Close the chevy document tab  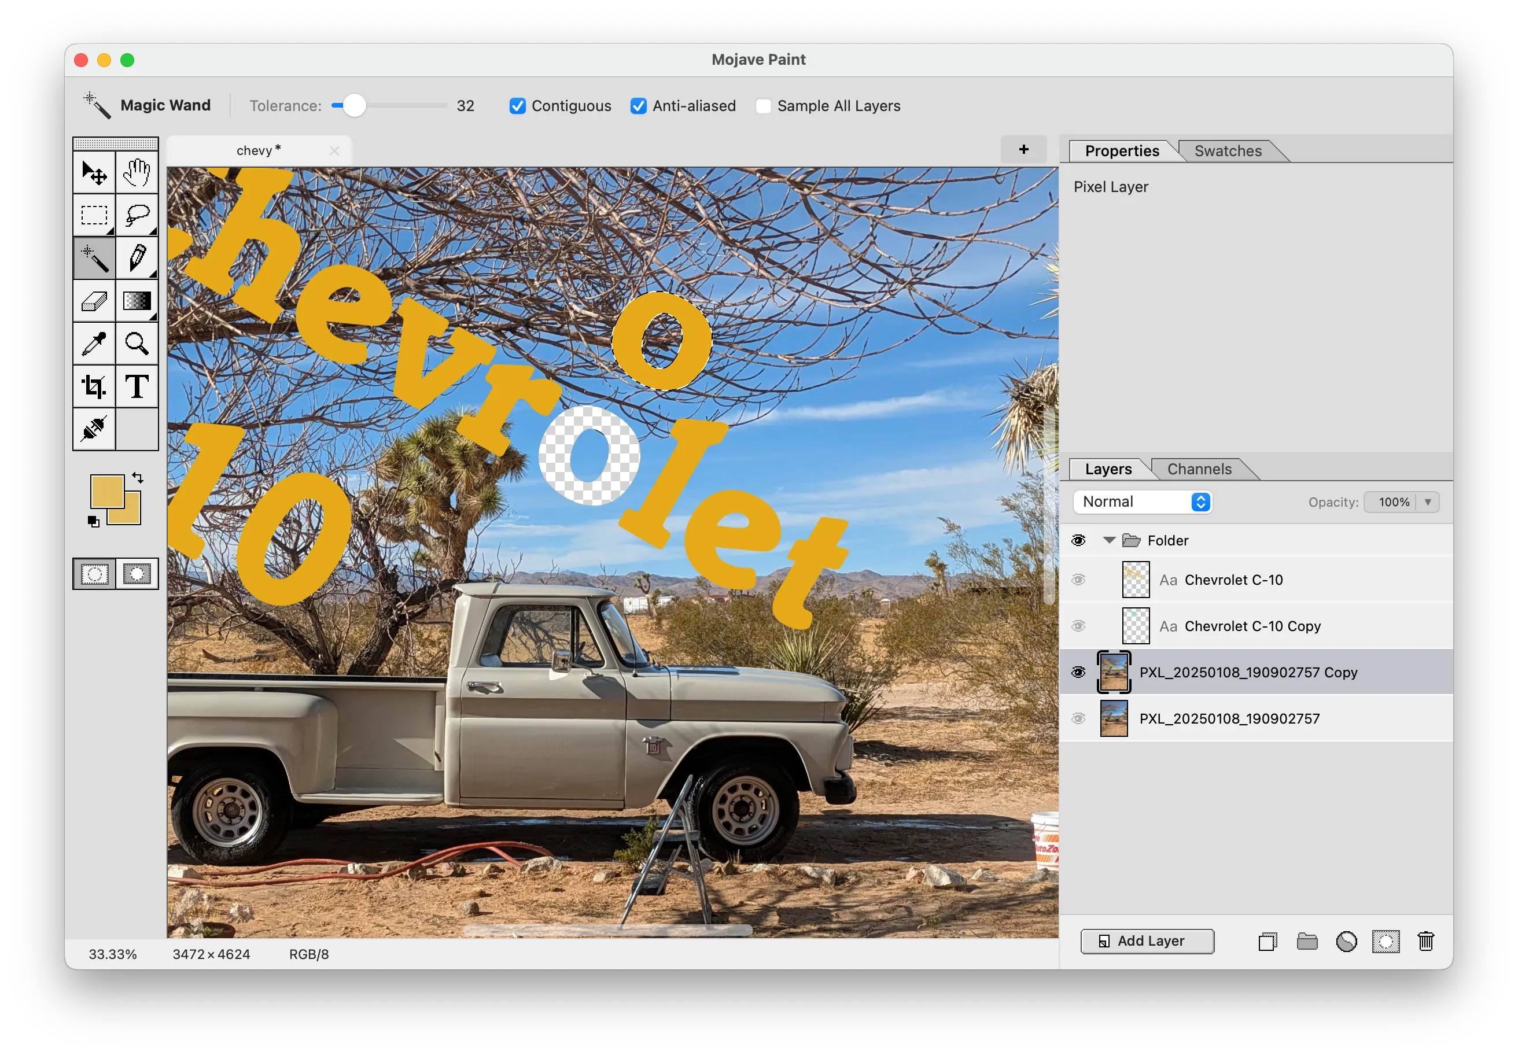pyautogui.click(x=334, y=151)
